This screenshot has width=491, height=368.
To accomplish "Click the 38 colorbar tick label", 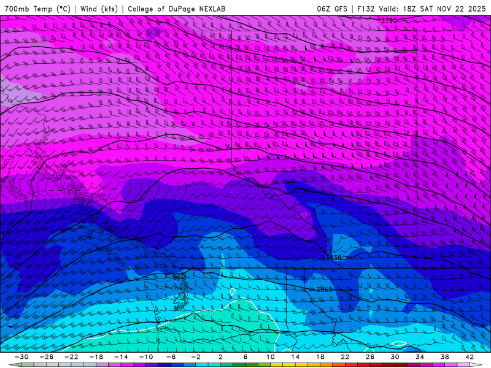I will pyautogui.click(x=444, y=357).
